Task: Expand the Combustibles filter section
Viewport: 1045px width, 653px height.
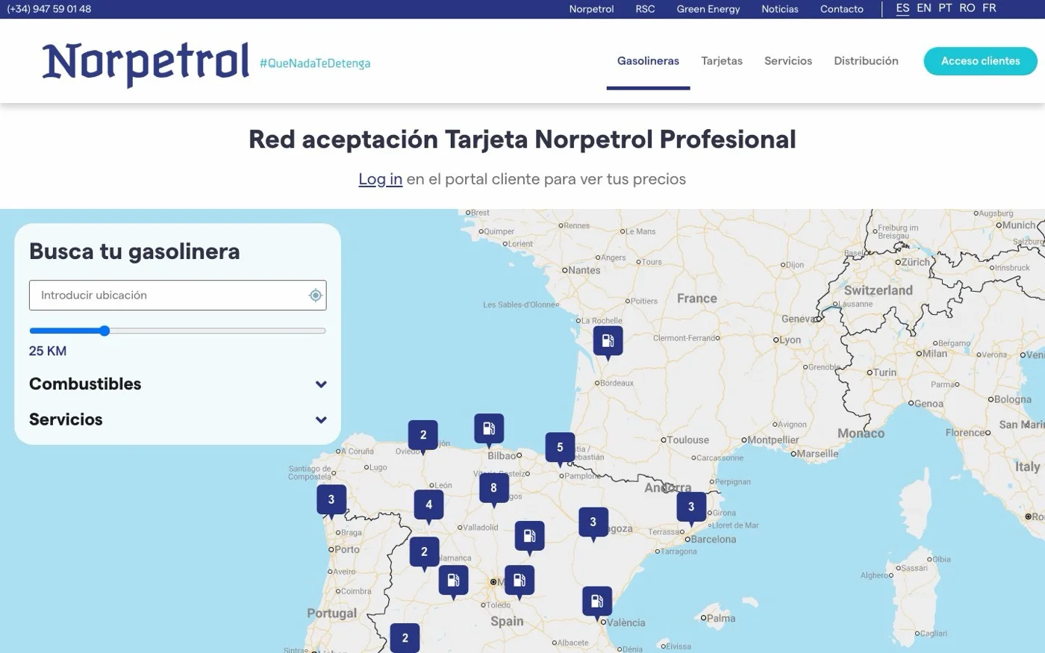Action: 178,384
